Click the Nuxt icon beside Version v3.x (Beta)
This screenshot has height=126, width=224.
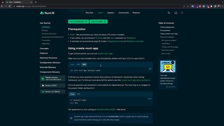43,92
